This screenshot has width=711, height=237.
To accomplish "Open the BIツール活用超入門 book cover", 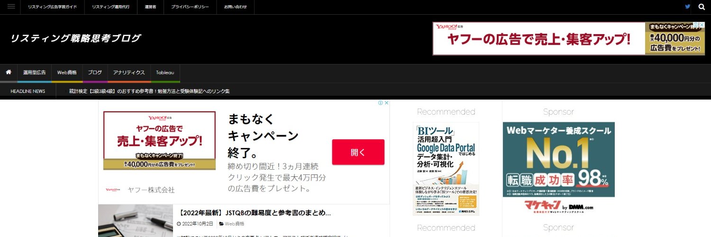I will pos(446,169).
